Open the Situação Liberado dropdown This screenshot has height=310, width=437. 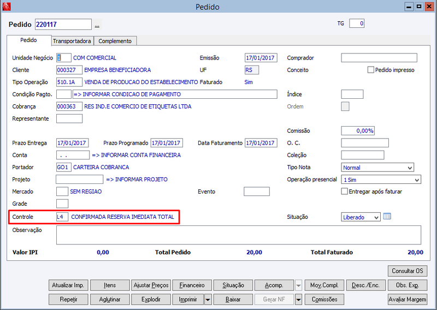tap(361, 217)
